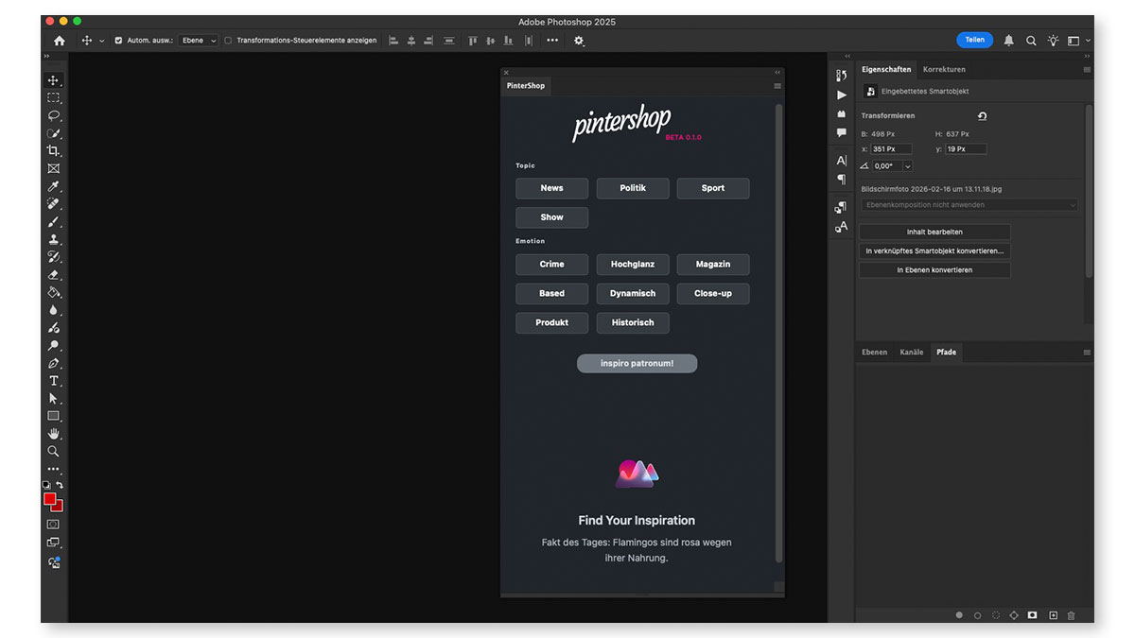The width and height of the screenshot is (1135, 638).
Task: Select the Type tool
Action: (x=54, y=381)
